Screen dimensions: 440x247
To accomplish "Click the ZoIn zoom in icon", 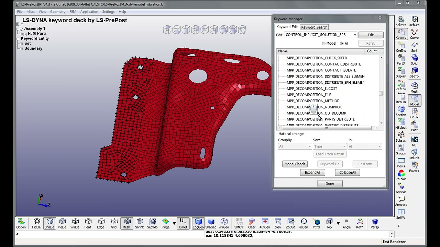I will coord(277,223).
